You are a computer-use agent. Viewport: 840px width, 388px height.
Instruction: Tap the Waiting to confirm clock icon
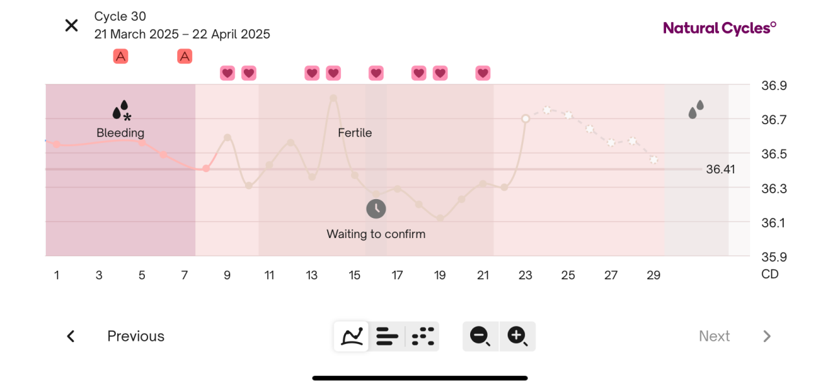pyautogui.click(x=376, y=208)
